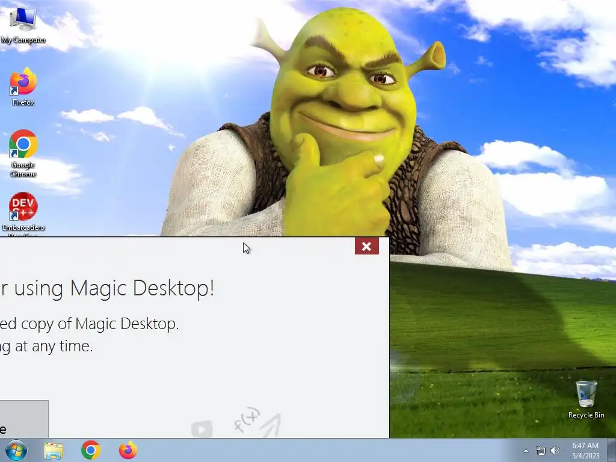Launch Firefox from the taskbar

(x=128, y=450)
